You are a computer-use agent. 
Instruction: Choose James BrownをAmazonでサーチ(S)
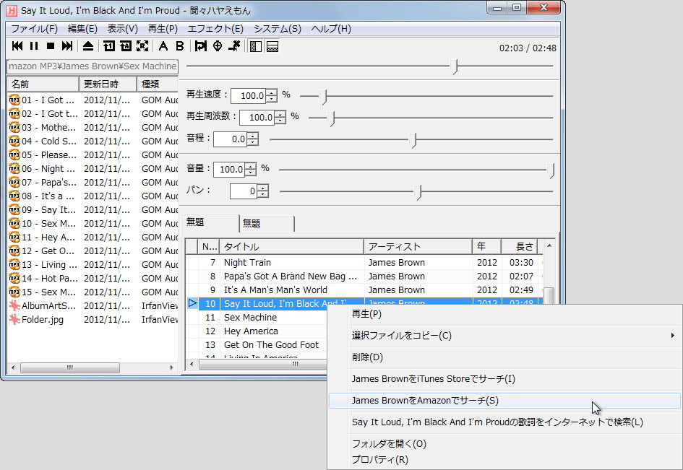pos(505,401)
